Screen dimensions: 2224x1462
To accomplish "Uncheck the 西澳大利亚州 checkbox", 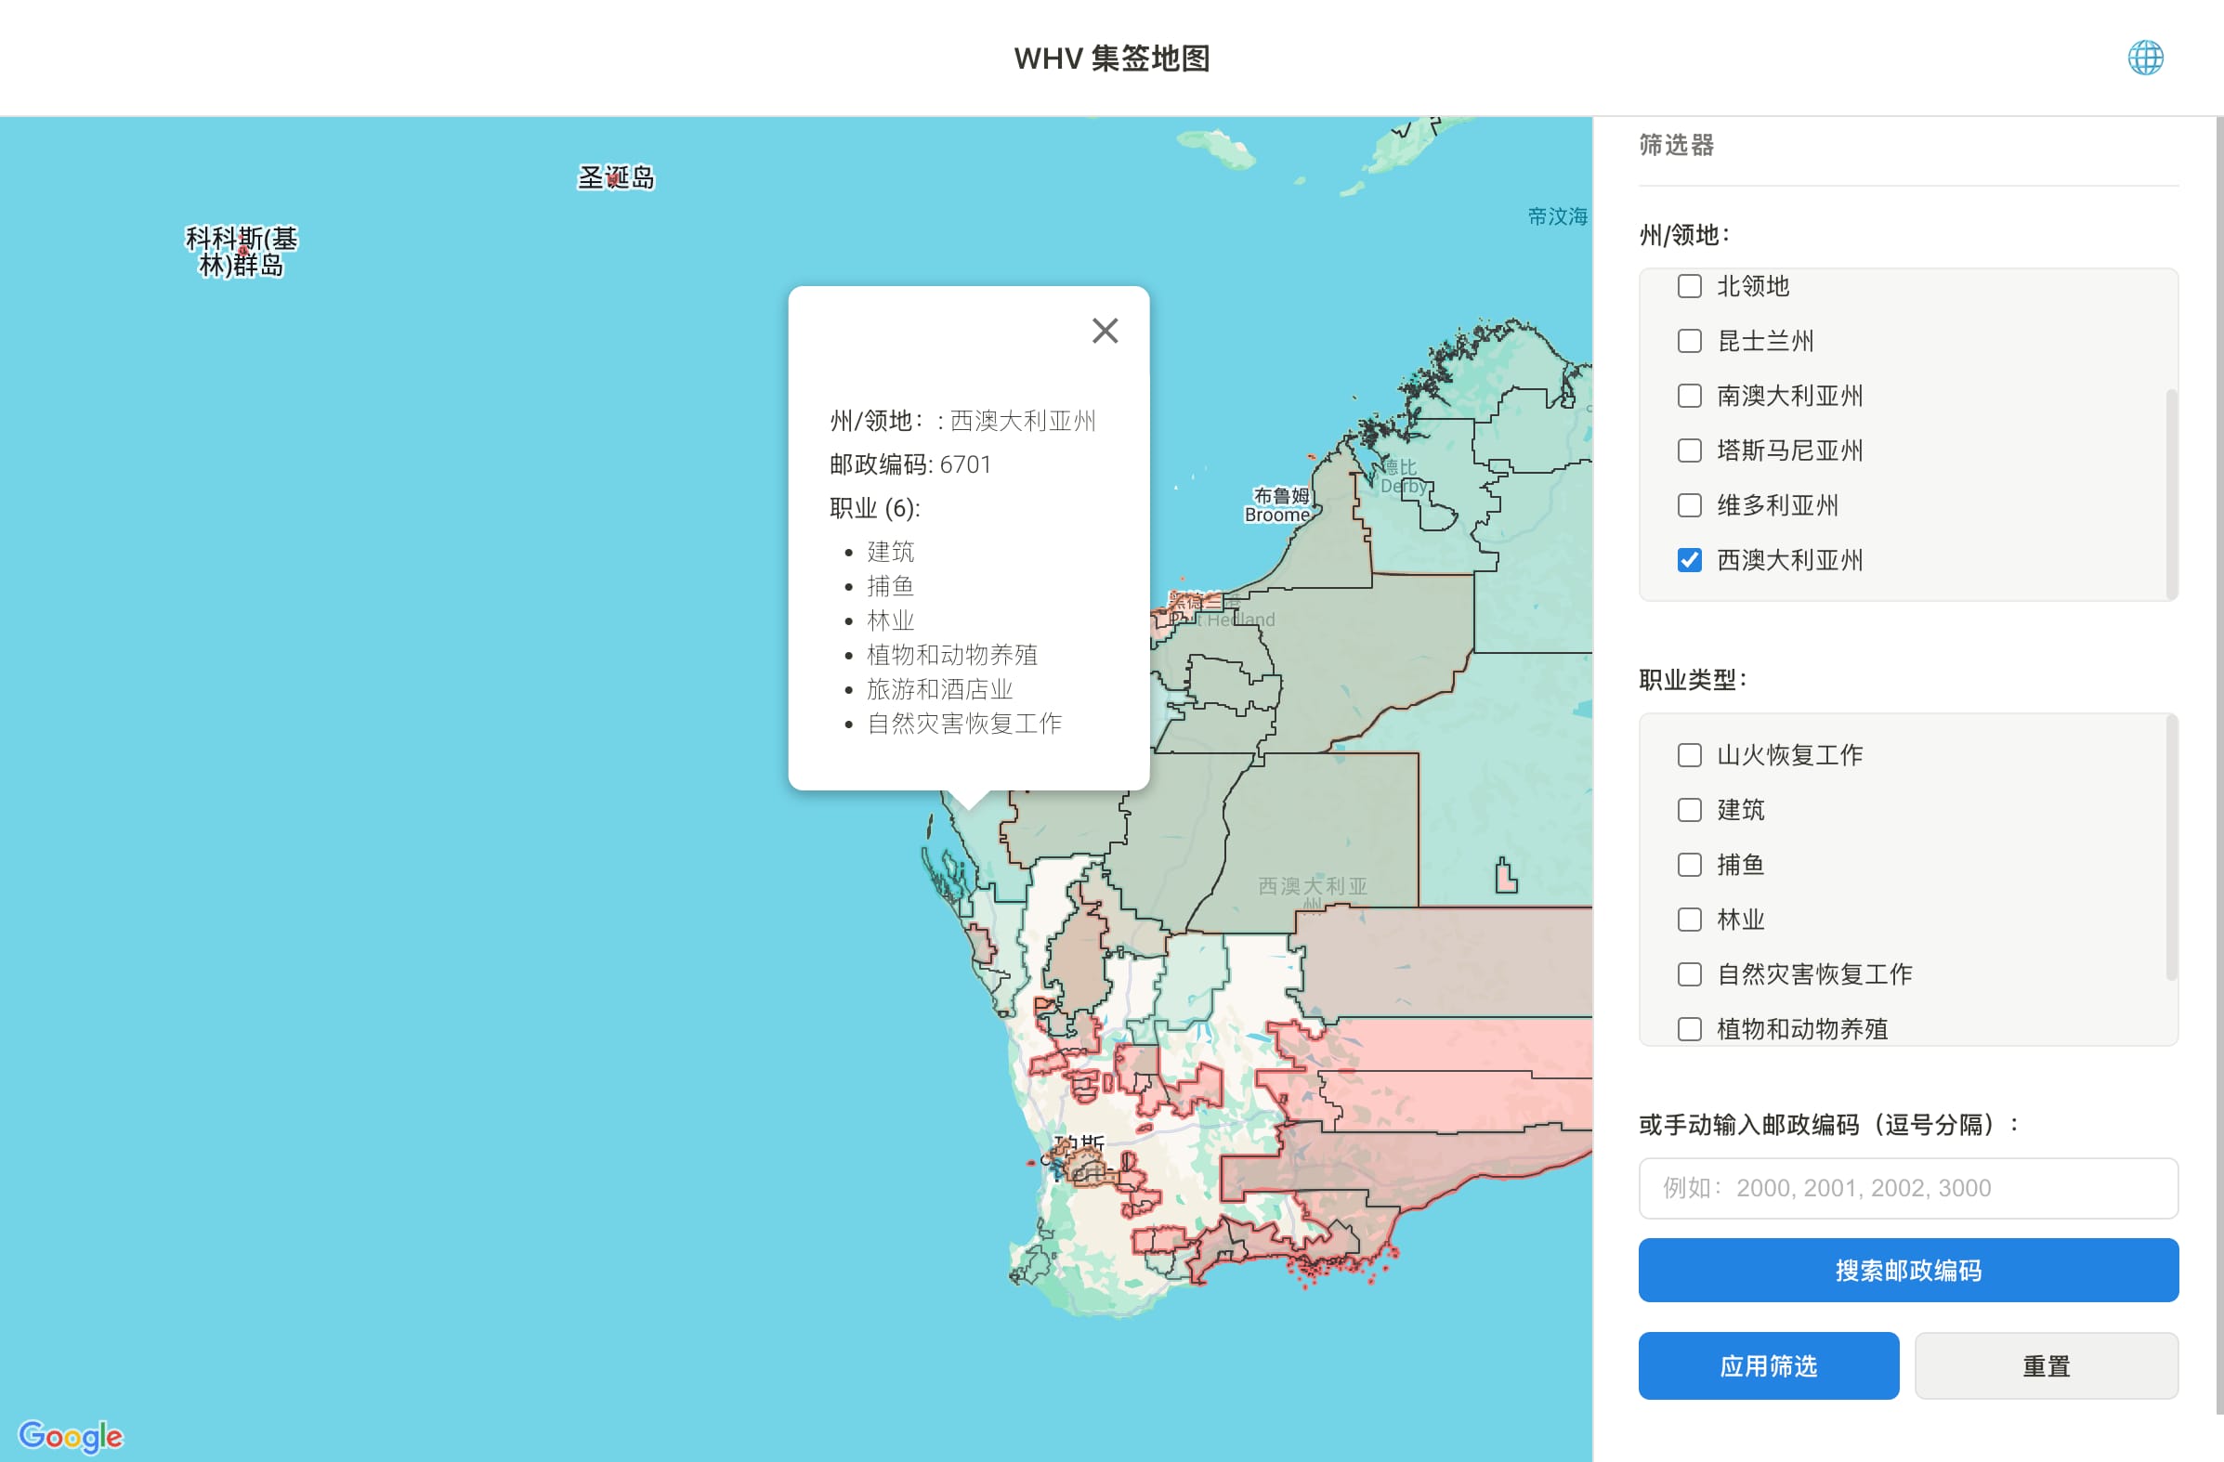I will 1690,560.
